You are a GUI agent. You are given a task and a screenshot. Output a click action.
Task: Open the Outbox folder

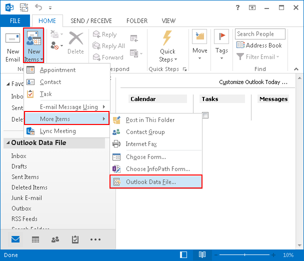(x=21, y=208)
